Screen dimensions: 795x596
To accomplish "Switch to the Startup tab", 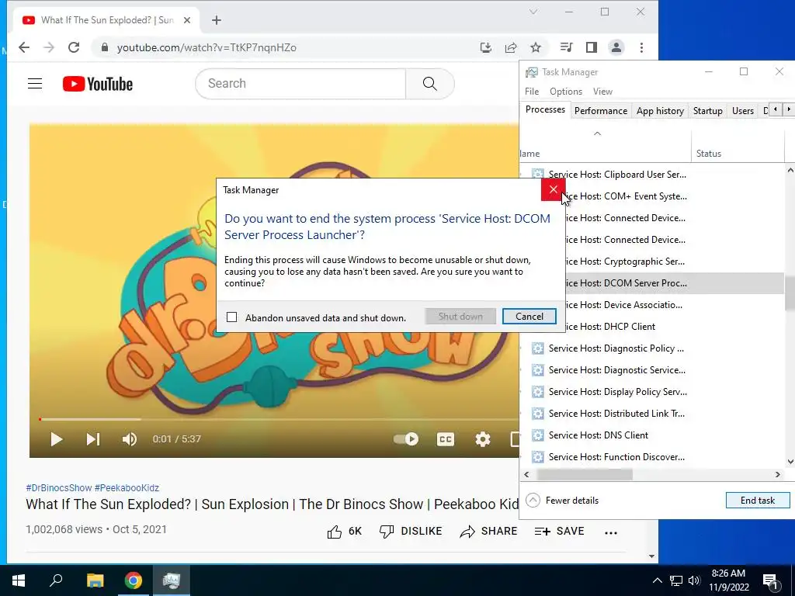I will pyautogui.click(x=707, y=110).
